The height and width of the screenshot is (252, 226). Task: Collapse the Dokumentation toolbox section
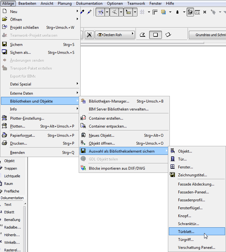(x=12, y=198)
